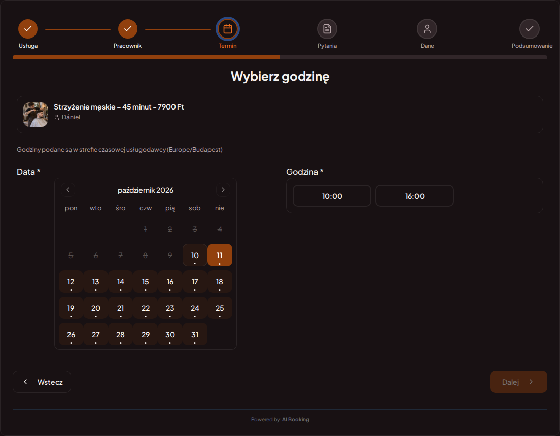Pick October 27 on the calendar
Image resolution: width=560 pixels, height=436 pixels.
coord(96,334)
